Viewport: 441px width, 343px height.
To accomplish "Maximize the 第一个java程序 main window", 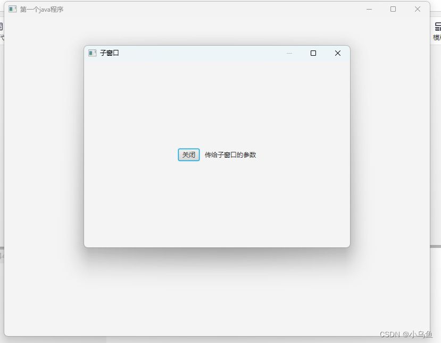I will coord(393,9).
